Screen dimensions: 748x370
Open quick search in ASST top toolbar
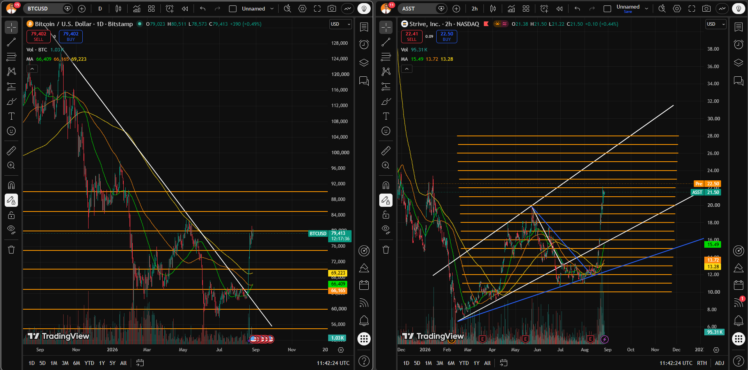[x=662, y=9]
